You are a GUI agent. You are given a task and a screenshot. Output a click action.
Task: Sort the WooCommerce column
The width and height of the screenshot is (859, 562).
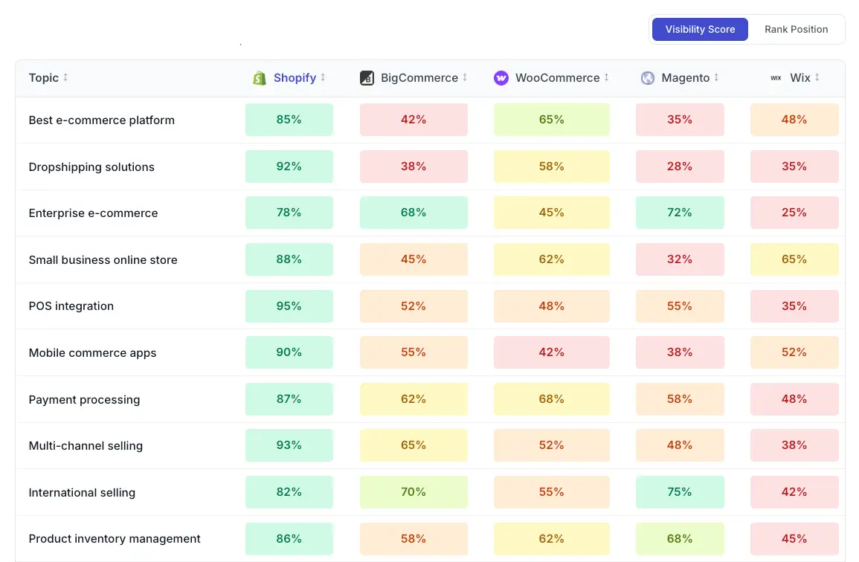coord(607,77)
